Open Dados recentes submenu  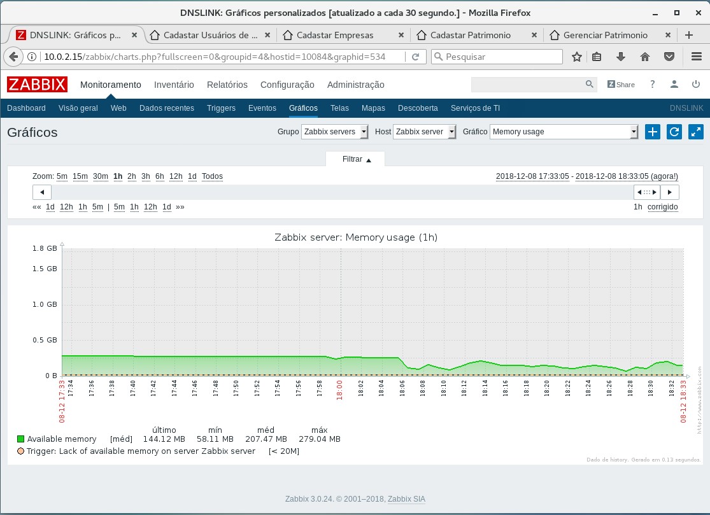[x=167, y=108]
